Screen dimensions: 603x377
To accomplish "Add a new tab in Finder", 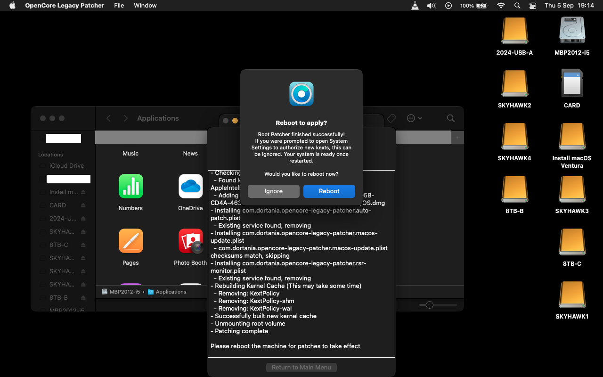I will 457,137.
